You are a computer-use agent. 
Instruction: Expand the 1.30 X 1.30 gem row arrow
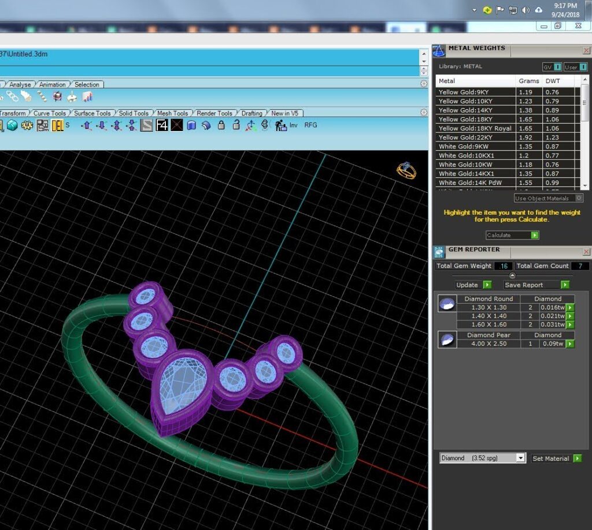tap(570, 308)
